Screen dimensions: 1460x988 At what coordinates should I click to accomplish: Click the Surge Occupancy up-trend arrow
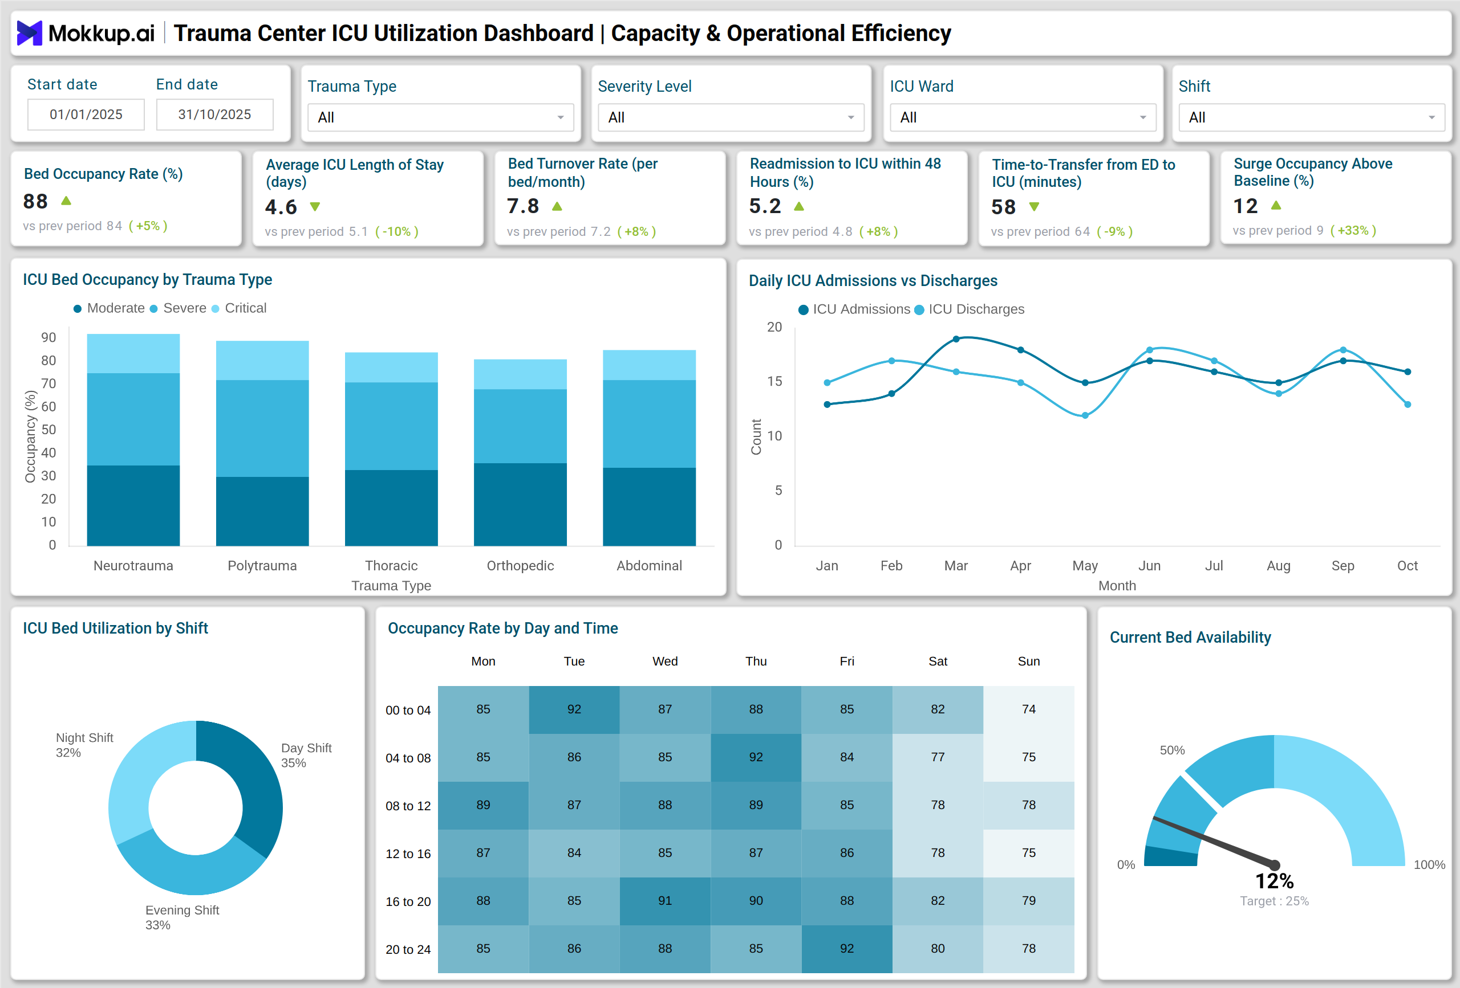(x=1276, y=205)
